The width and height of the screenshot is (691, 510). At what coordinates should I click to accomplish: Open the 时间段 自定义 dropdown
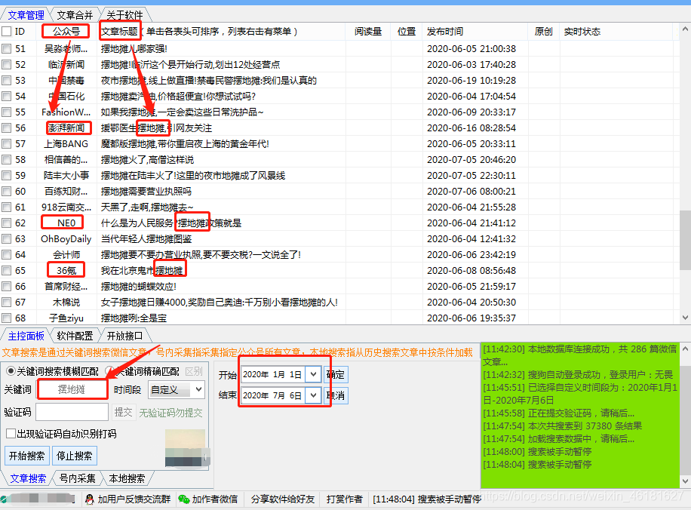[177, 389]
